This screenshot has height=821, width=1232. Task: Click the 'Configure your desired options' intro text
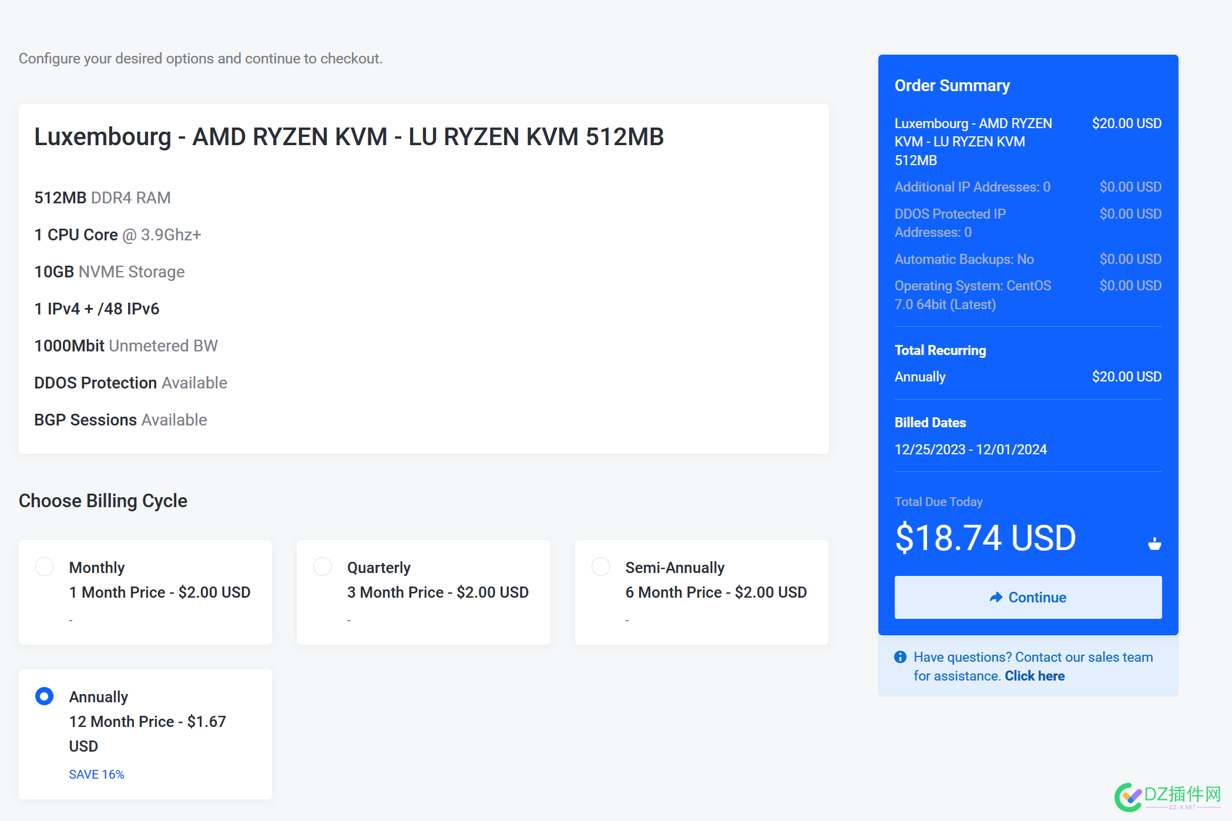tap(200, 59)
